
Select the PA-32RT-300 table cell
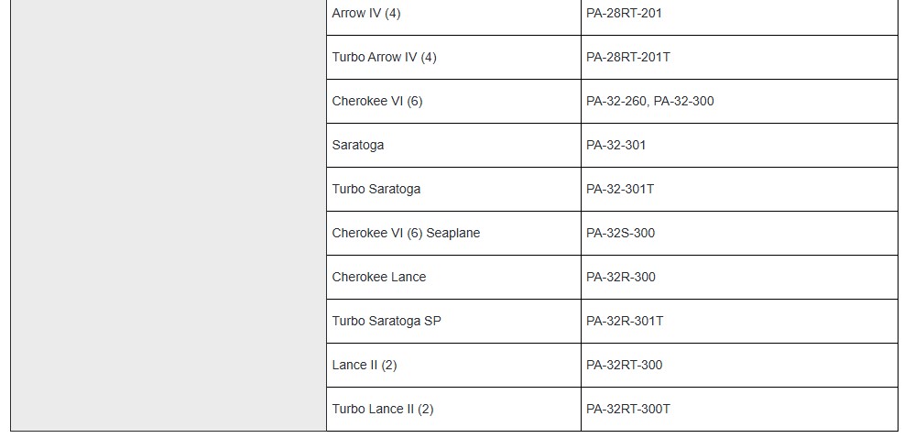tap(624, 365)
